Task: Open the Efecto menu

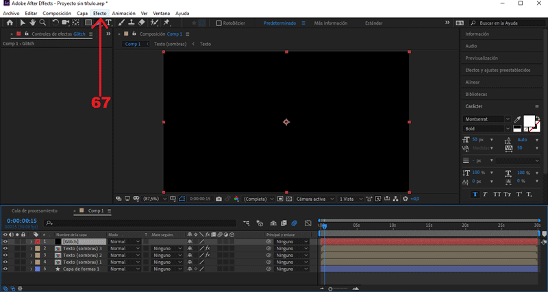Action: point(100,13)
